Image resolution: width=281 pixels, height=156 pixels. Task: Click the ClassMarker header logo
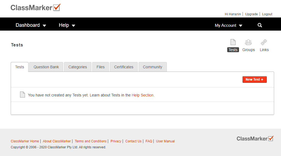[x=35, y=7]
